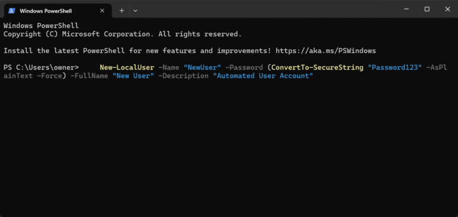The width and height of the screenshot is (458, 217).
Task: Close the Windows PowerShell tab
Action: click(x=102, y=11)
